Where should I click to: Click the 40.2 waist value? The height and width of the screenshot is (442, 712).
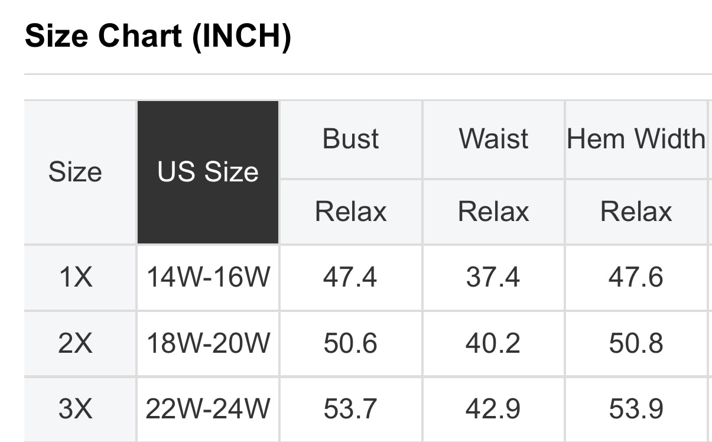(493, 343)
